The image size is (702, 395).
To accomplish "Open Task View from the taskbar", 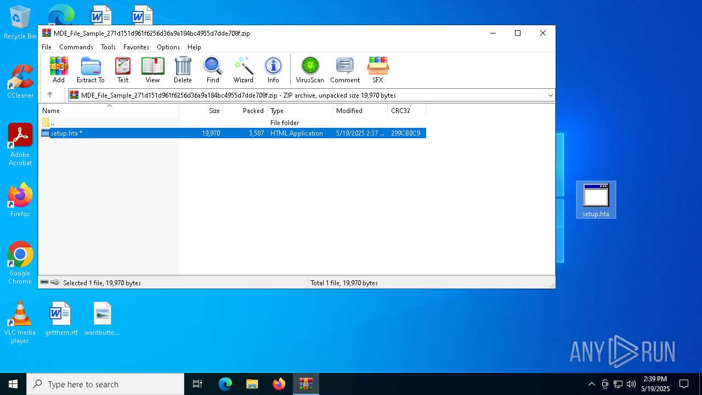I will click(x=198, y=384).
